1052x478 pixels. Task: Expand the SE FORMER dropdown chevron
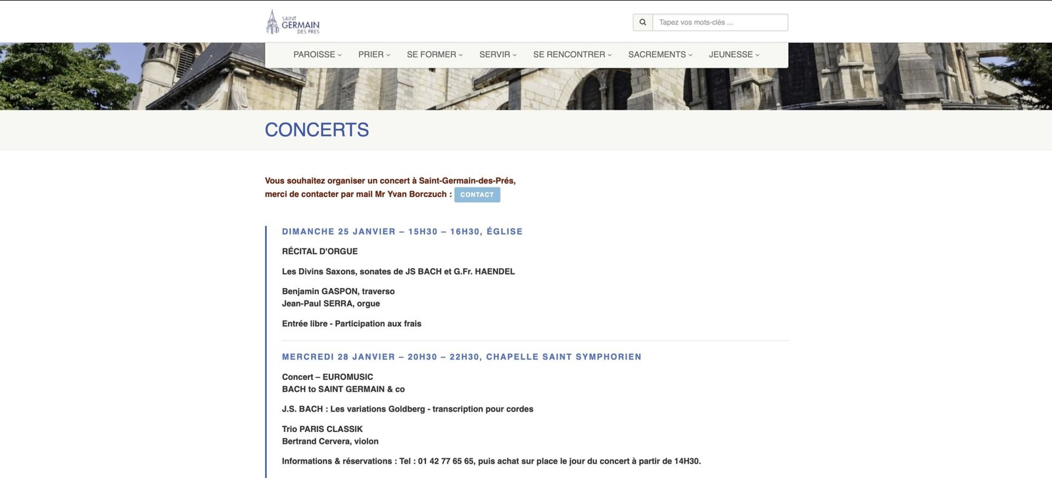461,55
